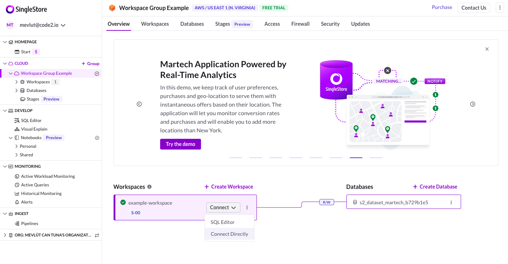
Task: Click the MT user avatar
Action: coord(10,25)
